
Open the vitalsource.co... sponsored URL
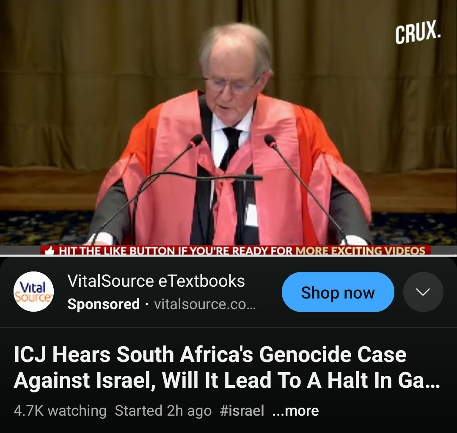[x=205, y=304]
